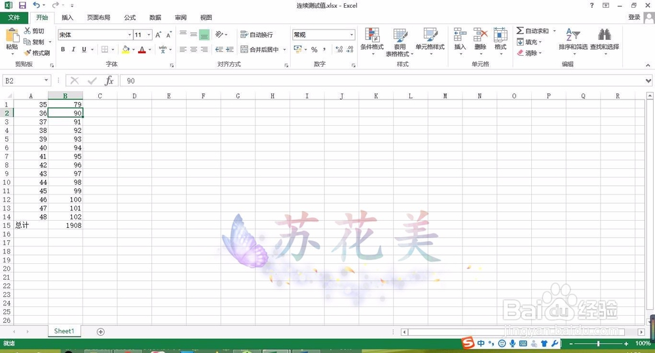Decrease decimal places
This screenshot has width=655, height=353.
[x=350, y=49]
